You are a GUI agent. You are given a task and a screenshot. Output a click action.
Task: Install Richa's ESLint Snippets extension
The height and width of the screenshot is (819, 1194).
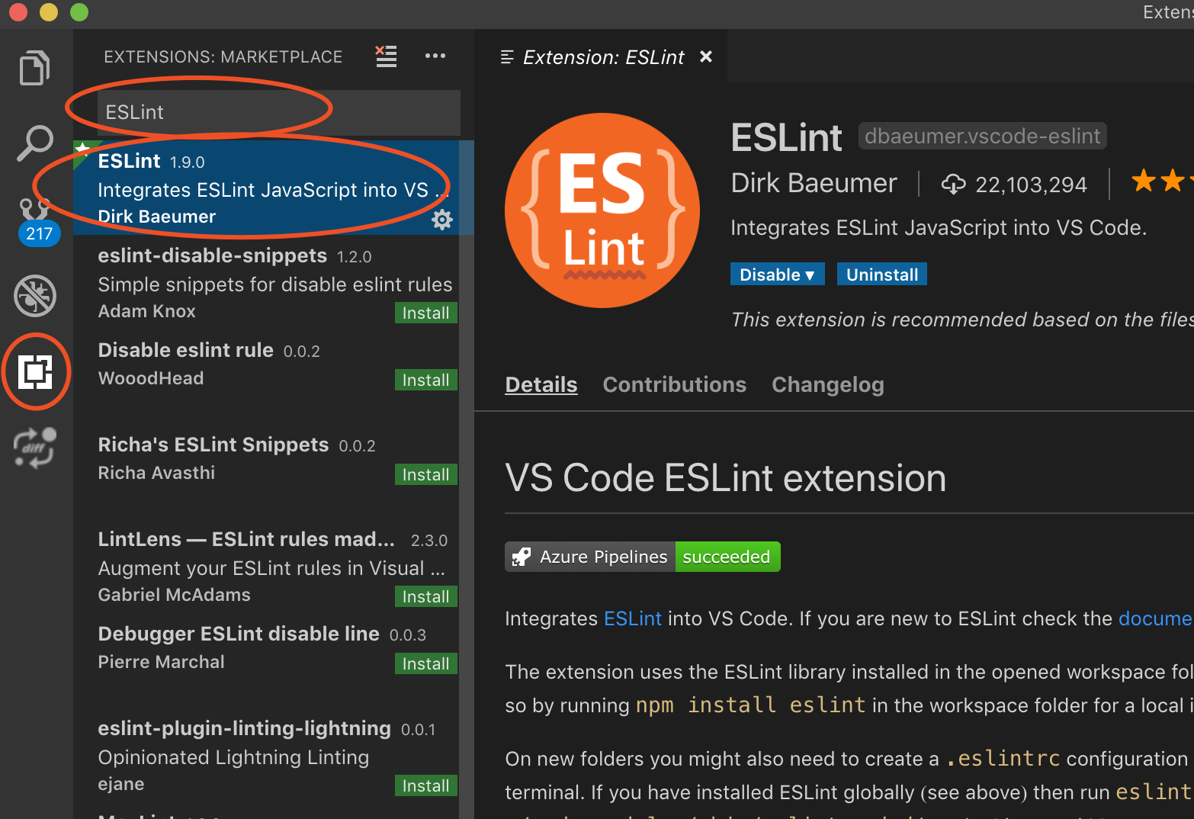tap(425, 474)
